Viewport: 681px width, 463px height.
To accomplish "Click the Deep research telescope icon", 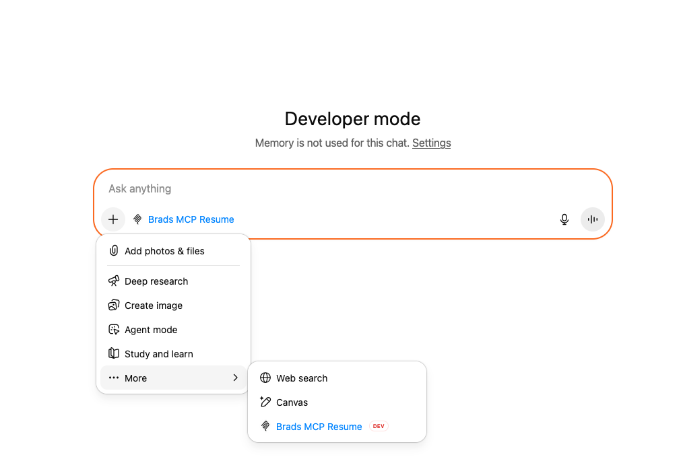I will pyautogui.click(x=114, y=281).
